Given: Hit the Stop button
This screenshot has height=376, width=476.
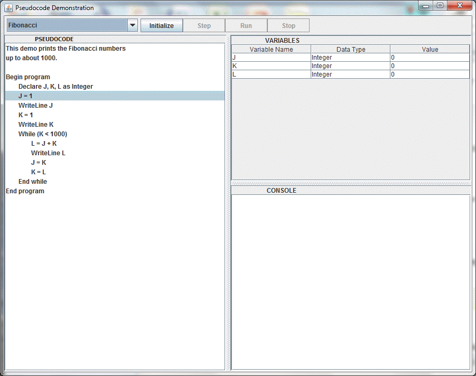Looking at the screenshot, I should point(288,25).
